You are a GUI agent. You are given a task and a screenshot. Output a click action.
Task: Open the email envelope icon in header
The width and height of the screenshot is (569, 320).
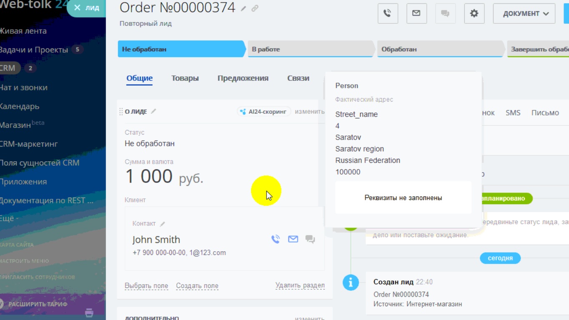[416, 13]
